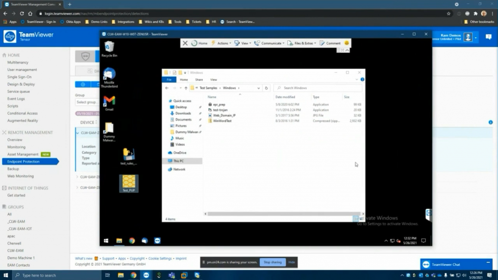Bookmark this page with the star icon
Viewport: 498px width, 280px height.
pyautogui.click(x=448, y=14)
